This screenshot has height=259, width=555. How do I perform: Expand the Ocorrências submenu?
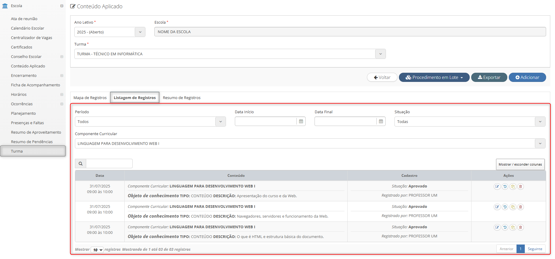point(62,104)
